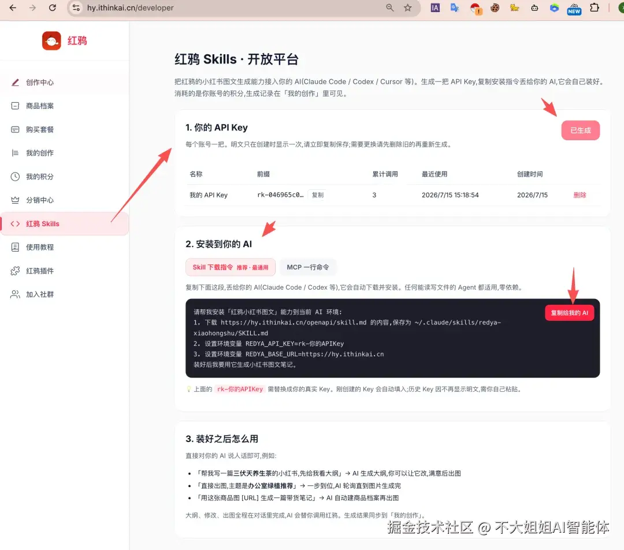Select 红鸦 Skills in the sidebar

(x=65, y=224)
